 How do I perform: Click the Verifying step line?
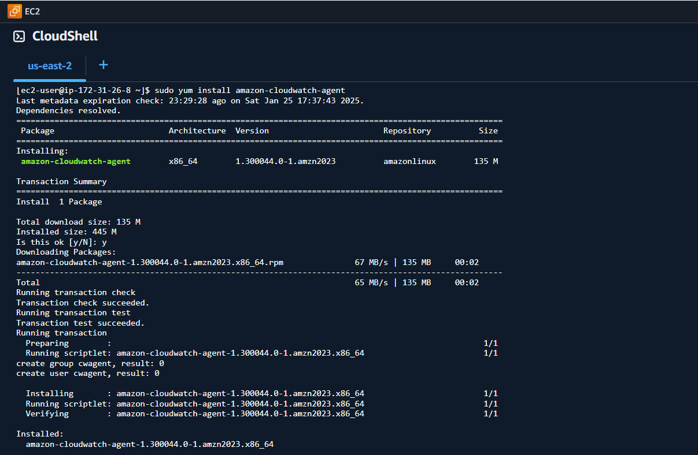(261, 414)
